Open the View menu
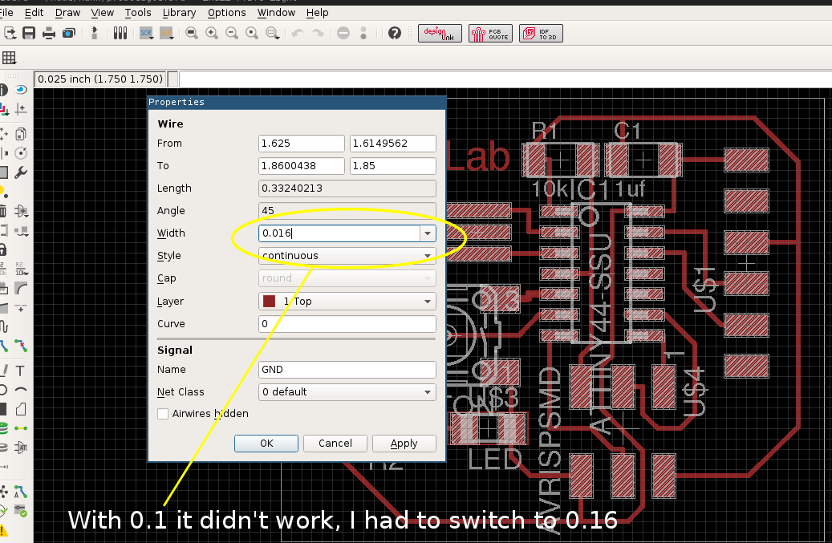This screenshot has width=832, height=543. [x=103, y=12]
